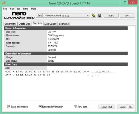139x114 pixels.
Task: Open the ScanDisc tab
Action: [x=64, y=24]
